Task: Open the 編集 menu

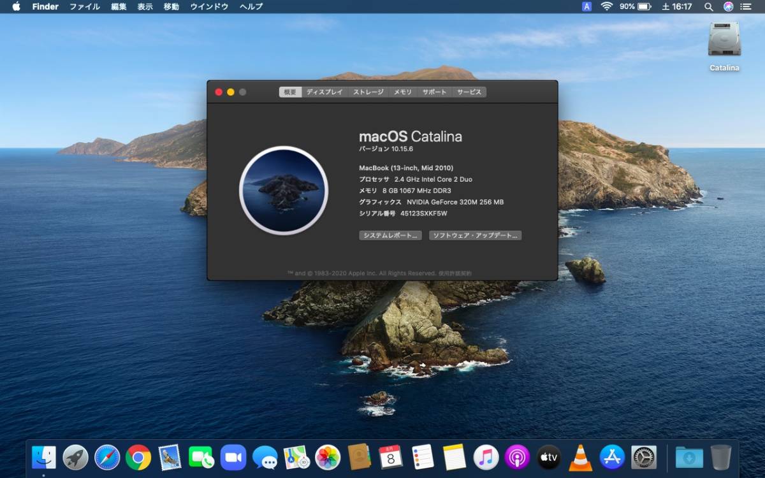Action: 119,6
